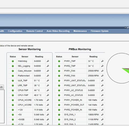View PWR1_POWER_OUT details magnifier

102,105
